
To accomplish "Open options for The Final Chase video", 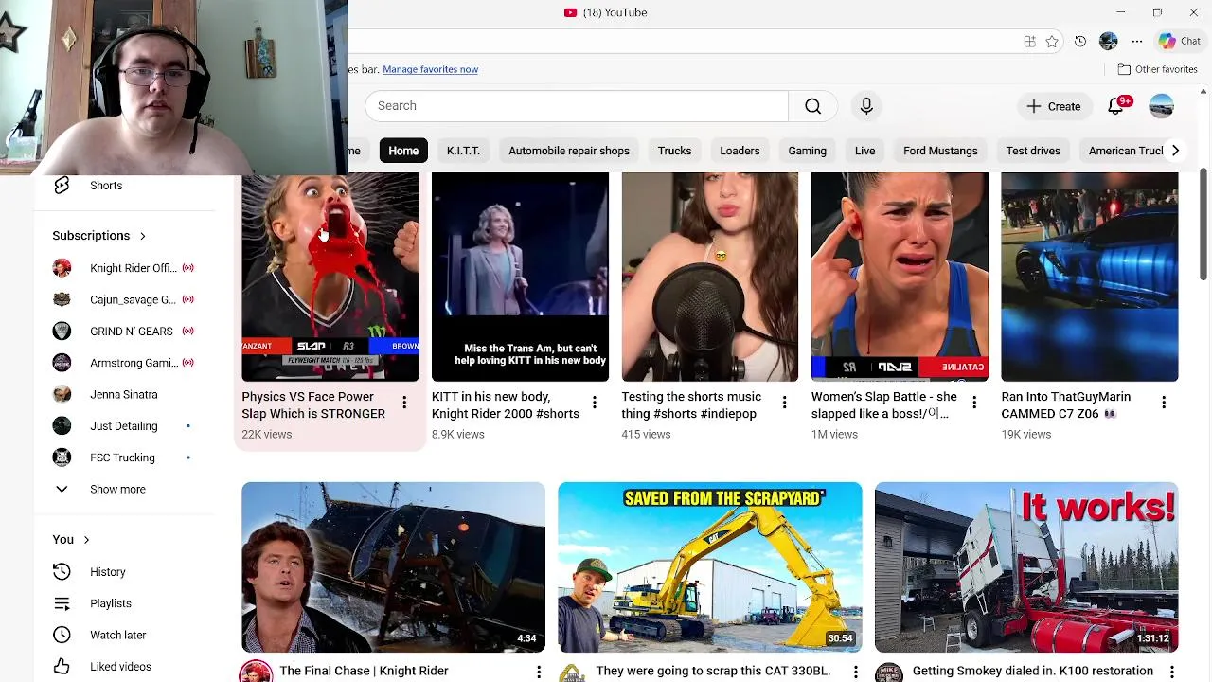I will click(539, 672).
